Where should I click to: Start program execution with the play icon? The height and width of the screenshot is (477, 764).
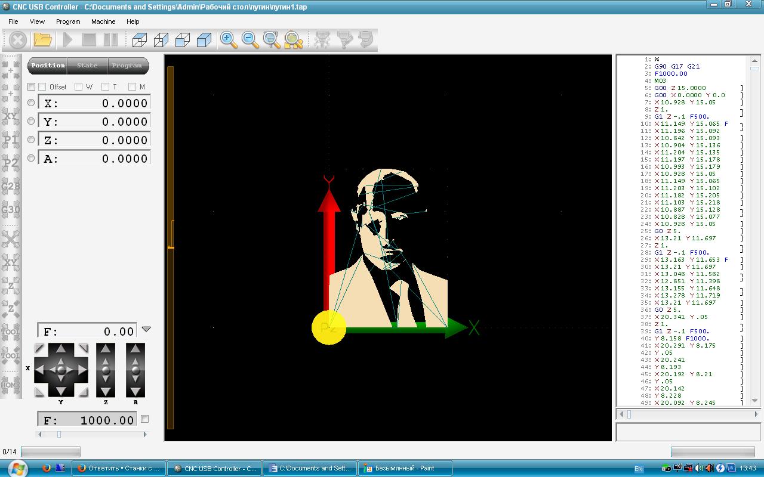click(x=68, y=40)
